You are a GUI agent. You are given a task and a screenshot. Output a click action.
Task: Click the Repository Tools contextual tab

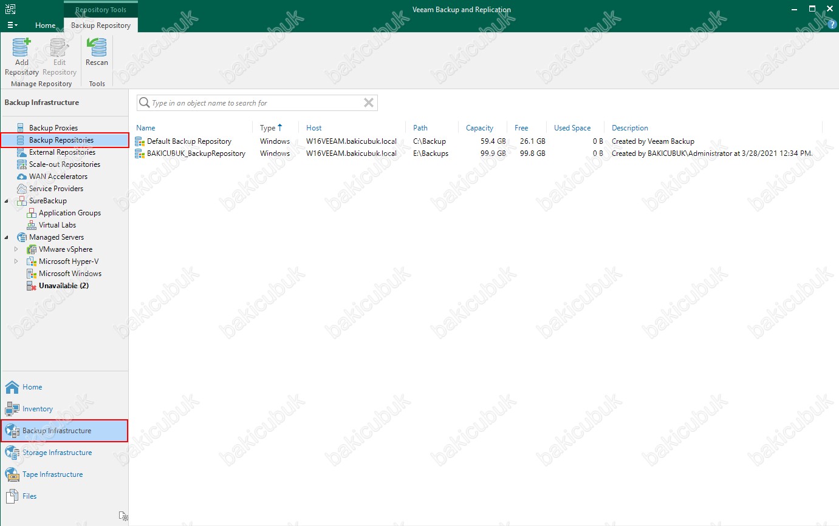101,10
